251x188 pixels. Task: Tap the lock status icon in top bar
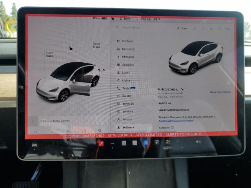click(113, 19)
